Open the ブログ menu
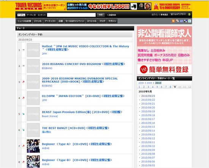The width and height of the screenshot is (209, 168). click(102, 21)
